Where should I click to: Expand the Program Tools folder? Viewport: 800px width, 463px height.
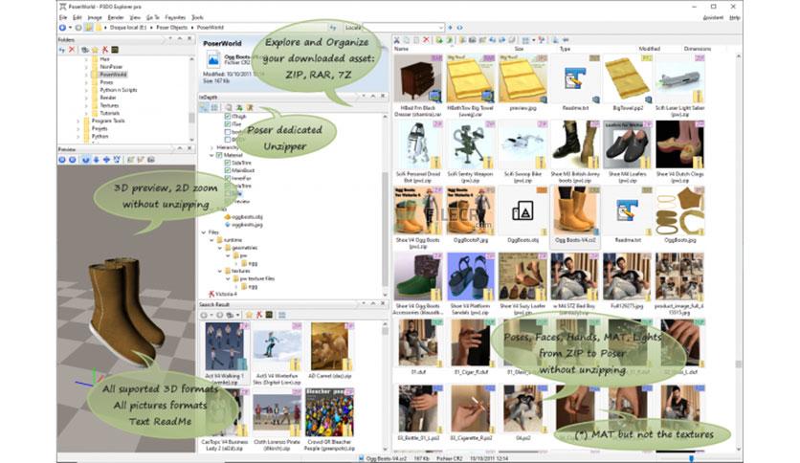click(78, 121)
